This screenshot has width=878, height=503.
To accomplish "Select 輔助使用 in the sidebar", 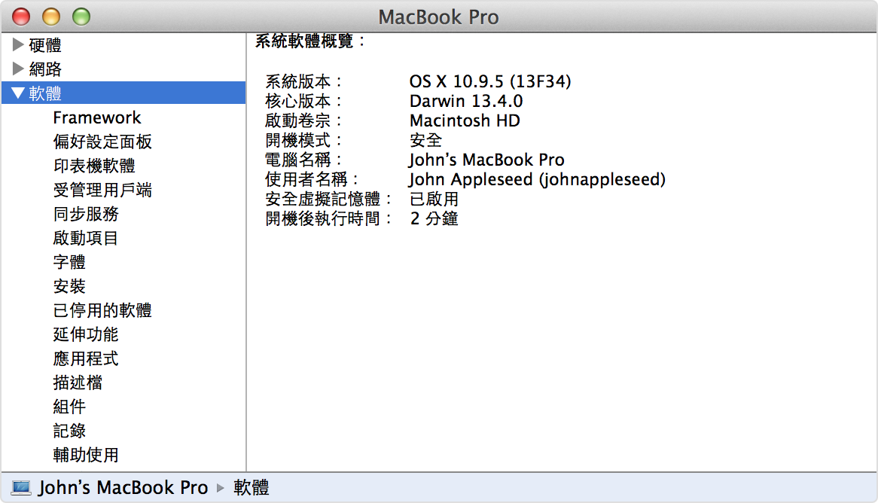I will (x=86, y=455).
